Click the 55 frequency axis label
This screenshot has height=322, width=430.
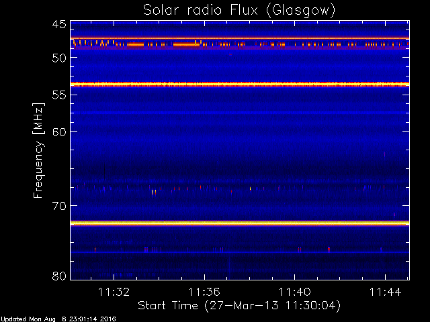point(59,95)
